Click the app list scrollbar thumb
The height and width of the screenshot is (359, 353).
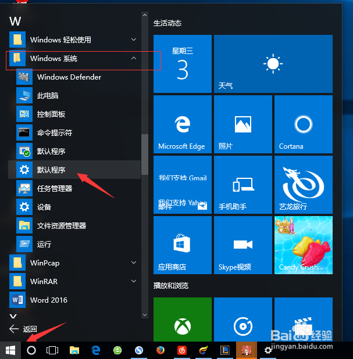(145, 155)
